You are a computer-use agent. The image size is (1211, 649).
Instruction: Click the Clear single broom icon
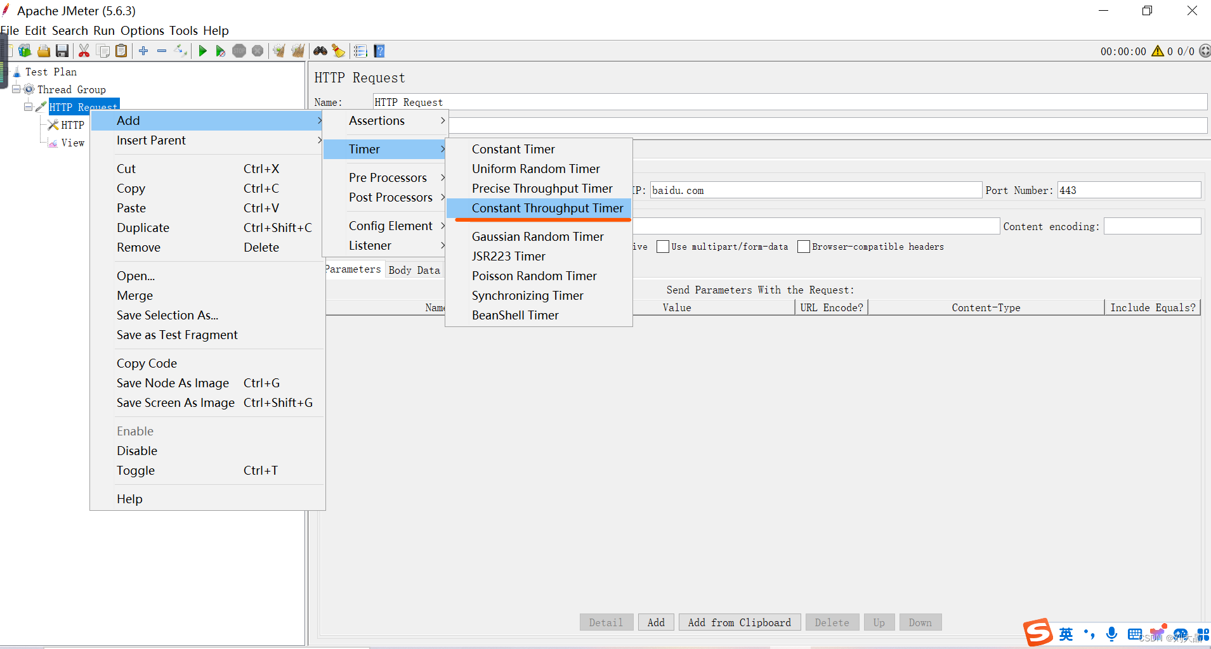tap(279, 51)
